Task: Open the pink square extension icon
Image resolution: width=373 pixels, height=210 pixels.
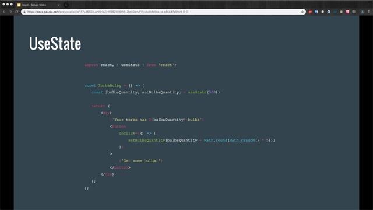Action: (347, 12)
